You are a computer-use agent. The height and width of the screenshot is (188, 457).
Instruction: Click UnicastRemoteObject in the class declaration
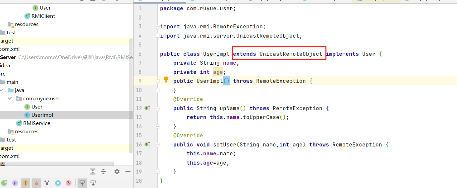[x=291, y=54]
